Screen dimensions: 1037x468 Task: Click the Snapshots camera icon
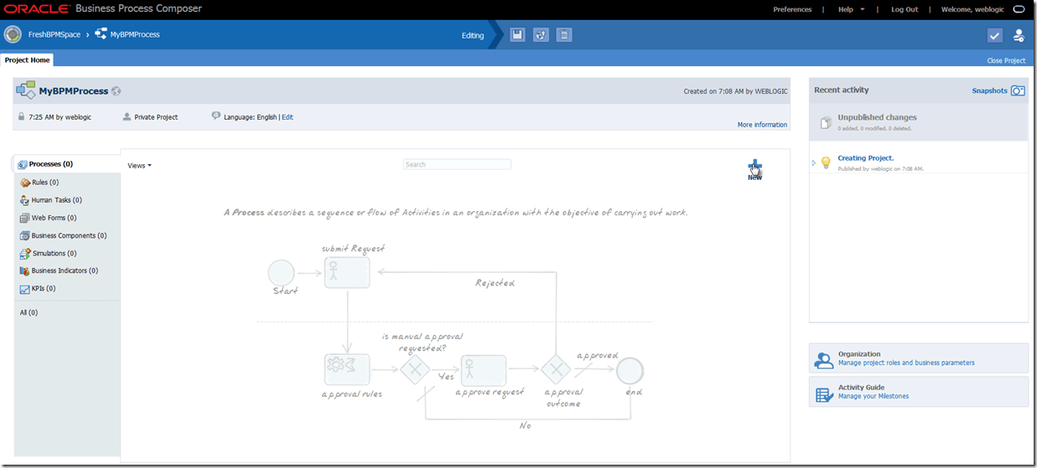click(x=1018, y=90)
